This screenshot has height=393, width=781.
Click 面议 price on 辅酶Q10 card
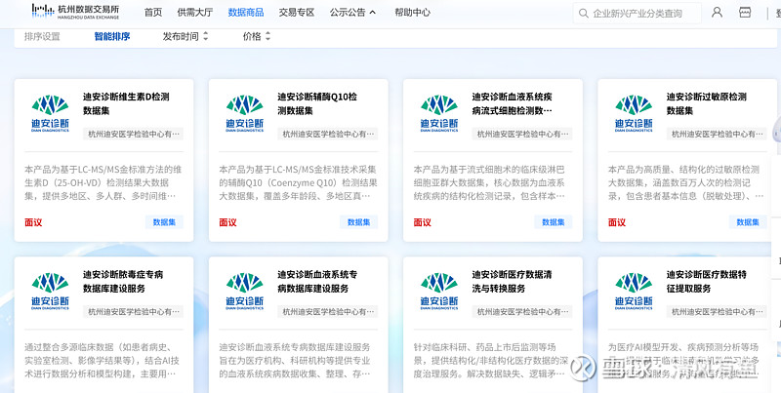coord(227,222)
